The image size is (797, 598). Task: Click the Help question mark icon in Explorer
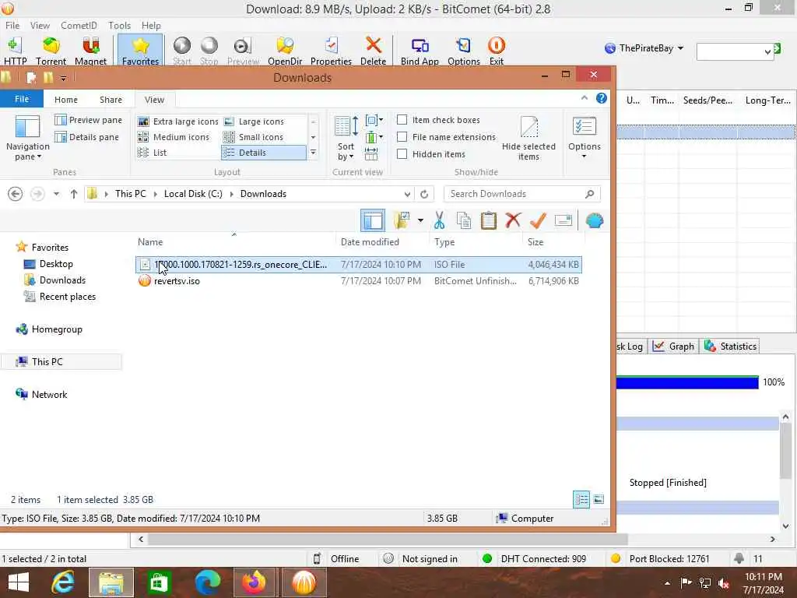tap(602, 98)
